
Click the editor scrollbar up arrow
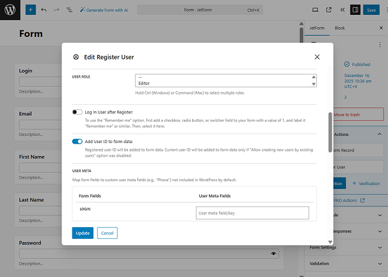pos(301,24)
